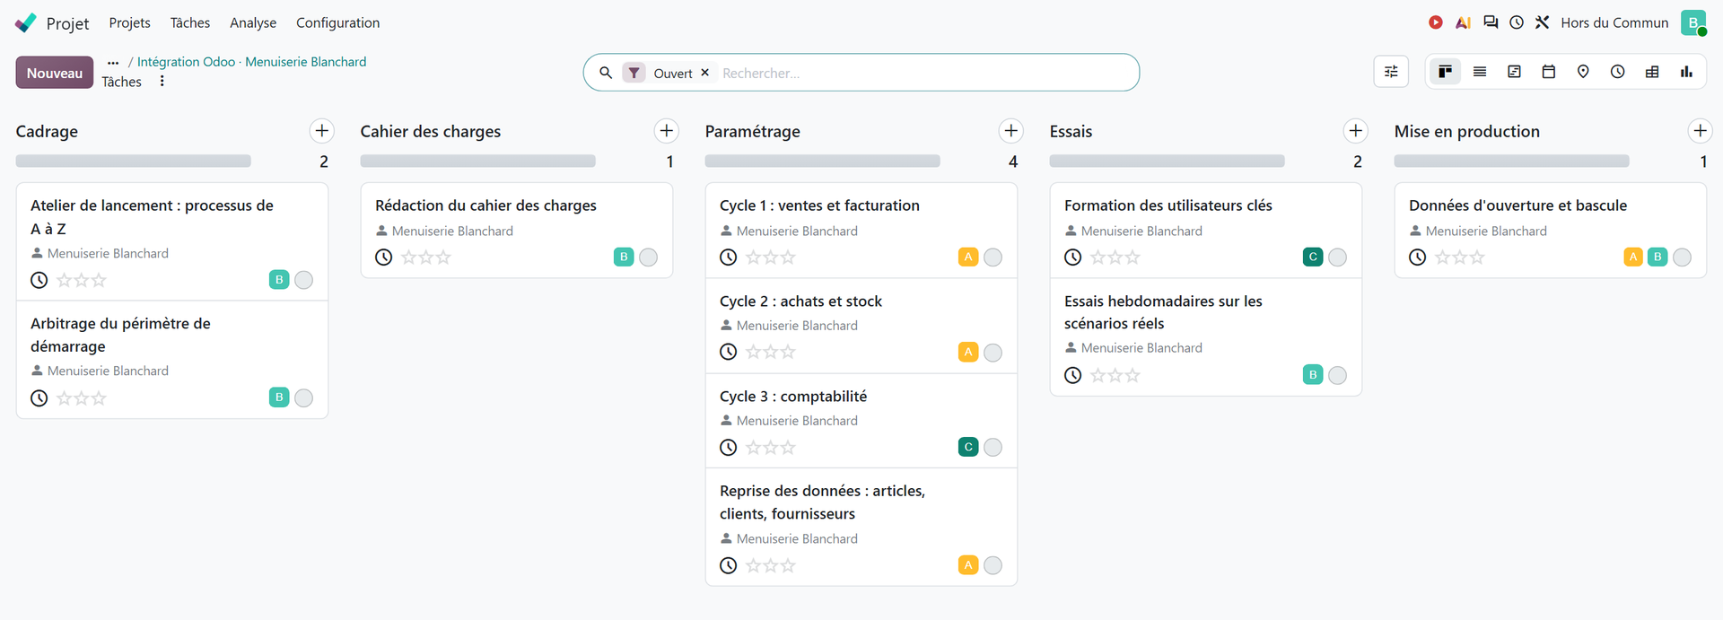The width and height of the screenshot is (1723, 620).
Task: Add a task in Mise en production
Action: [1700, 131]
